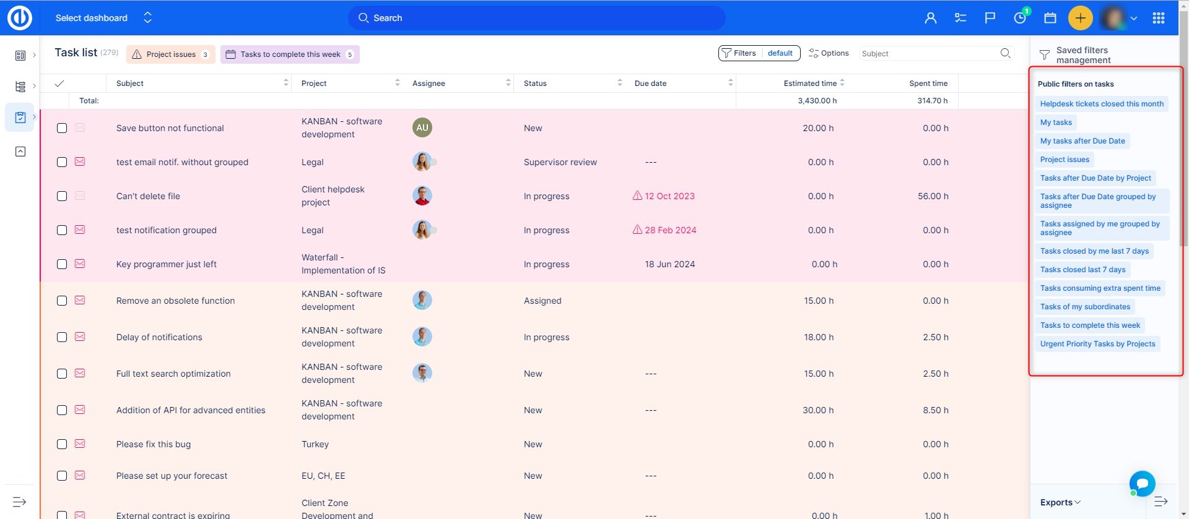Screen dimensions: 1189x519
Task: Click the flag icon in header
Action: pos(990,18)
